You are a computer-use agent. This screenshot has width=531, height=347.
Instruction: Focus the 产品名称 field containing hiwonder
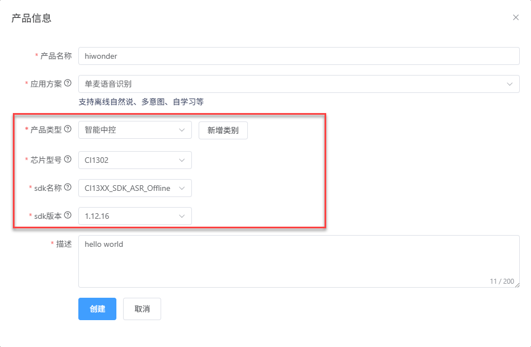pos(298,56)
